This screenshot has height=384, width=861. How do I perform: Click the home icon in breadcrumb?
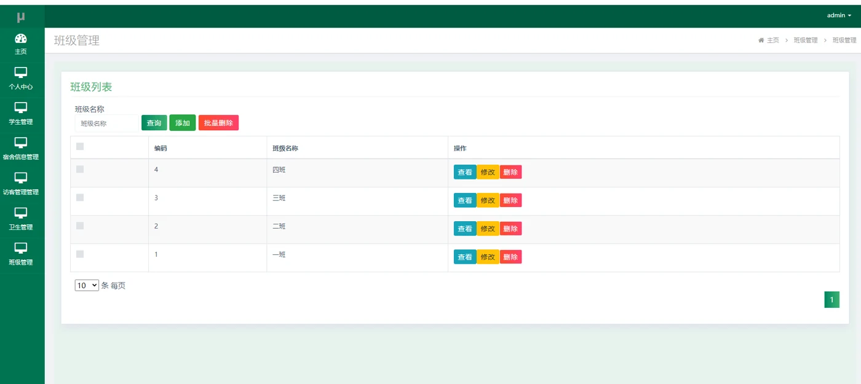pyautogui.click(x=761, y=40)
